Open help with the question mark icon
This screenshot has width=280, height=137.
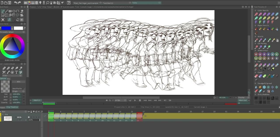pyautogui.click(x=69, y=3)
